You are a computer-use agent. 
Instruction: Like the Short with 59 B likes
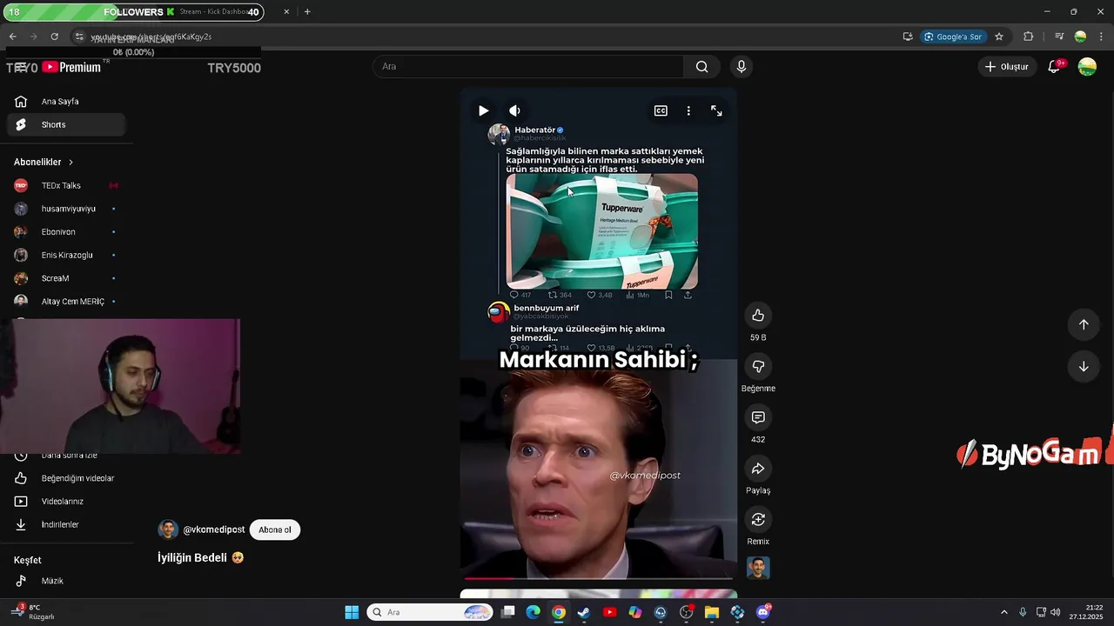pos(758,316)
